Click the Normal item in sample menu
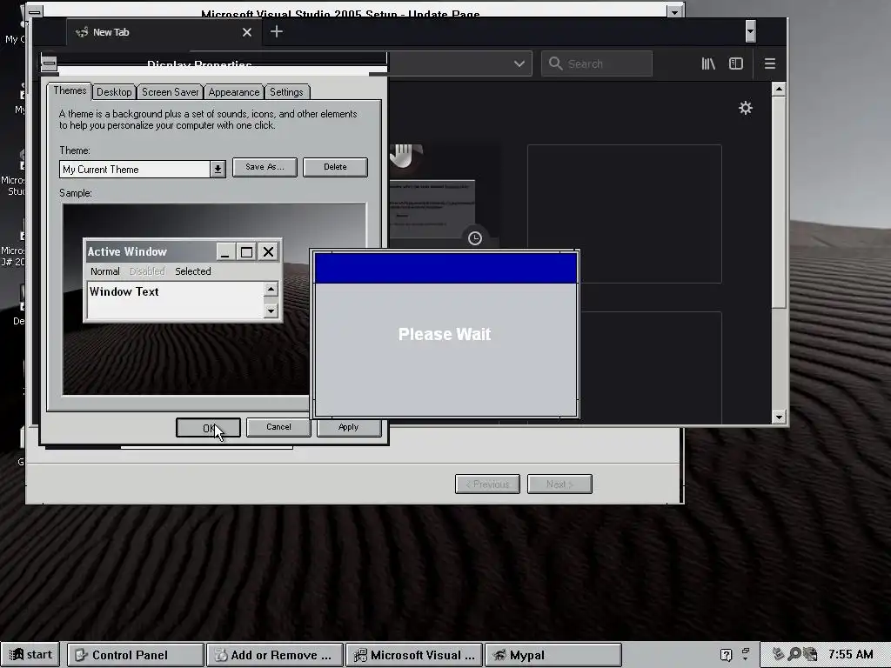891x668 pixels. point(105,271)
